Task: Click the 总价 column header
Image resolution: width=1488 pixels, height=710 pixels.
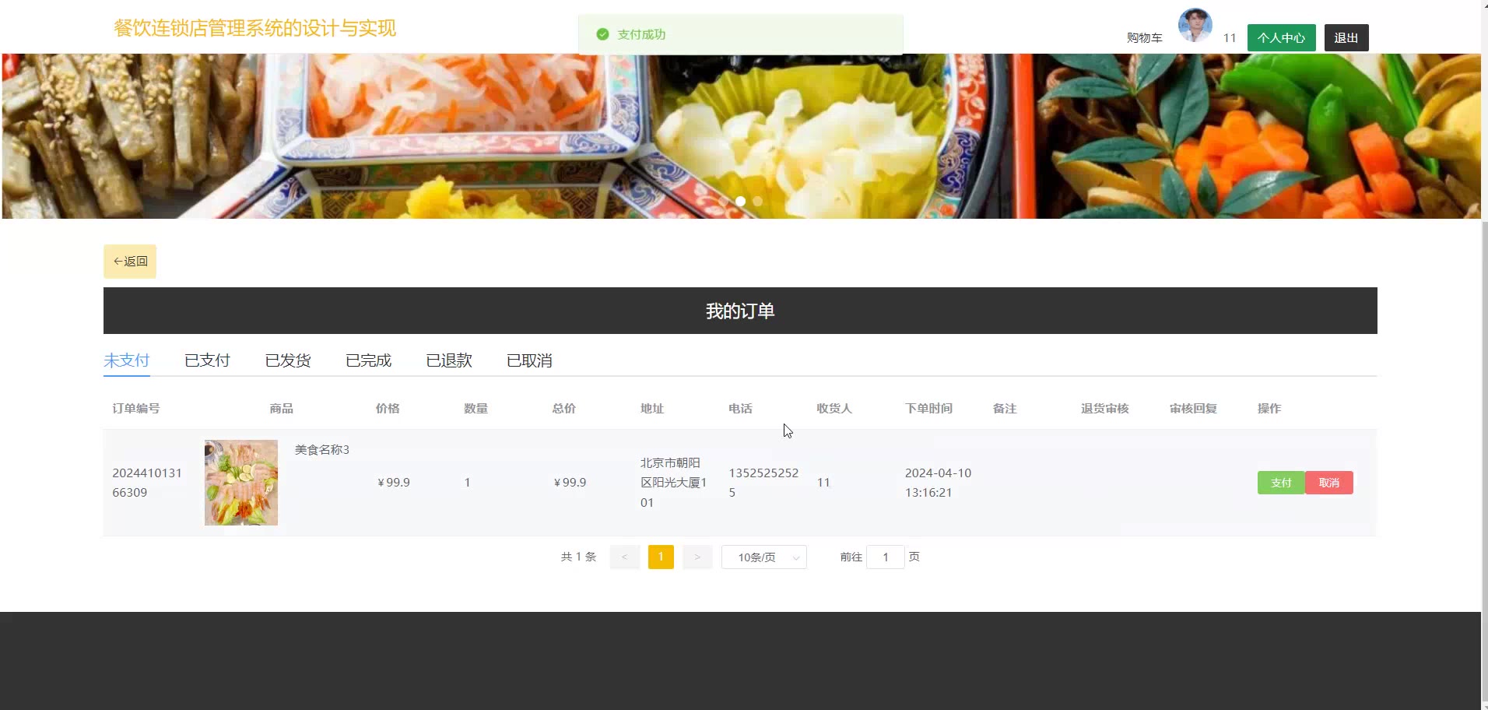Action: (564, 409)
